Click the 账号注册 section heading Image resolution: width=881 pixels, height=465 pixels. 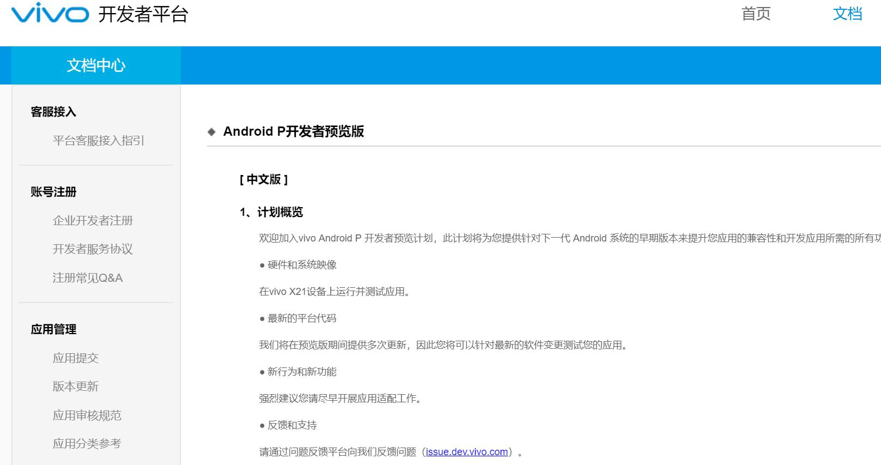point(53,192)
